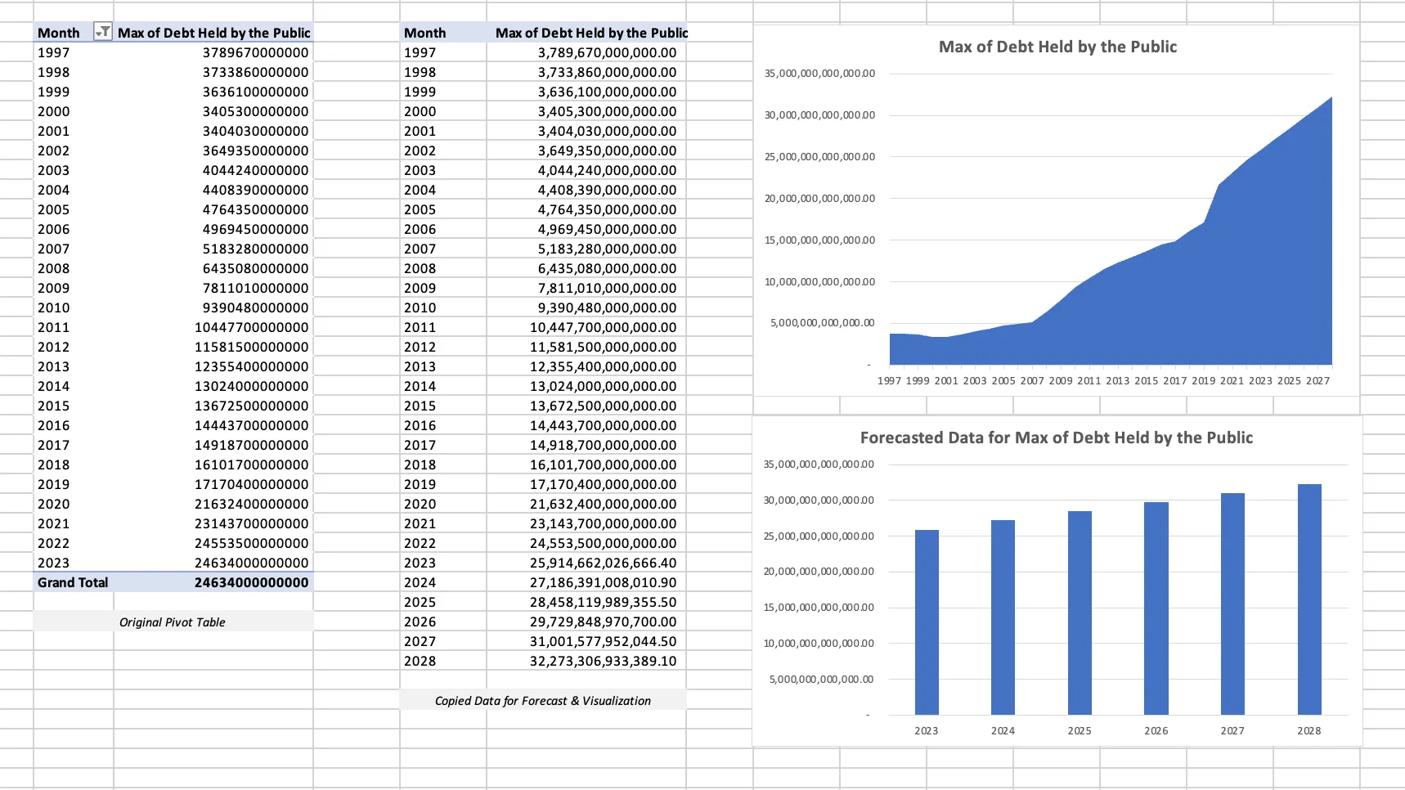Open the Month pivot field filter dropdown
Viewport: 1405px width, 790px height.
(x=103, y=32)
